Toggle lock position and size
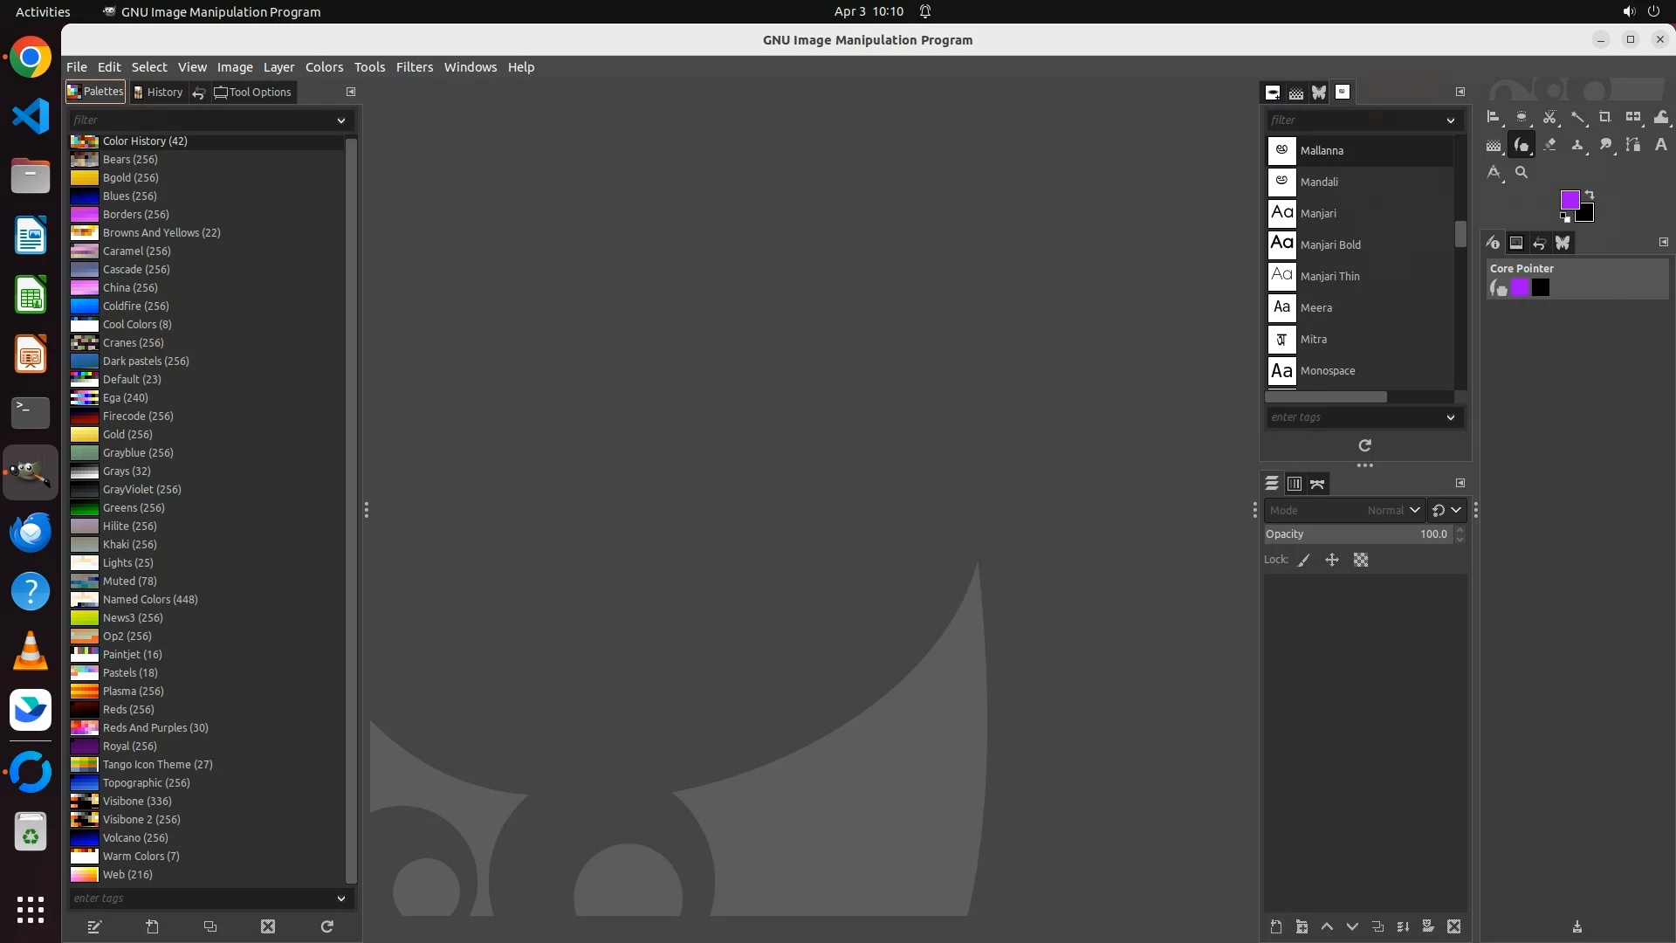 pyautogui.click(x=1332, y=561)
